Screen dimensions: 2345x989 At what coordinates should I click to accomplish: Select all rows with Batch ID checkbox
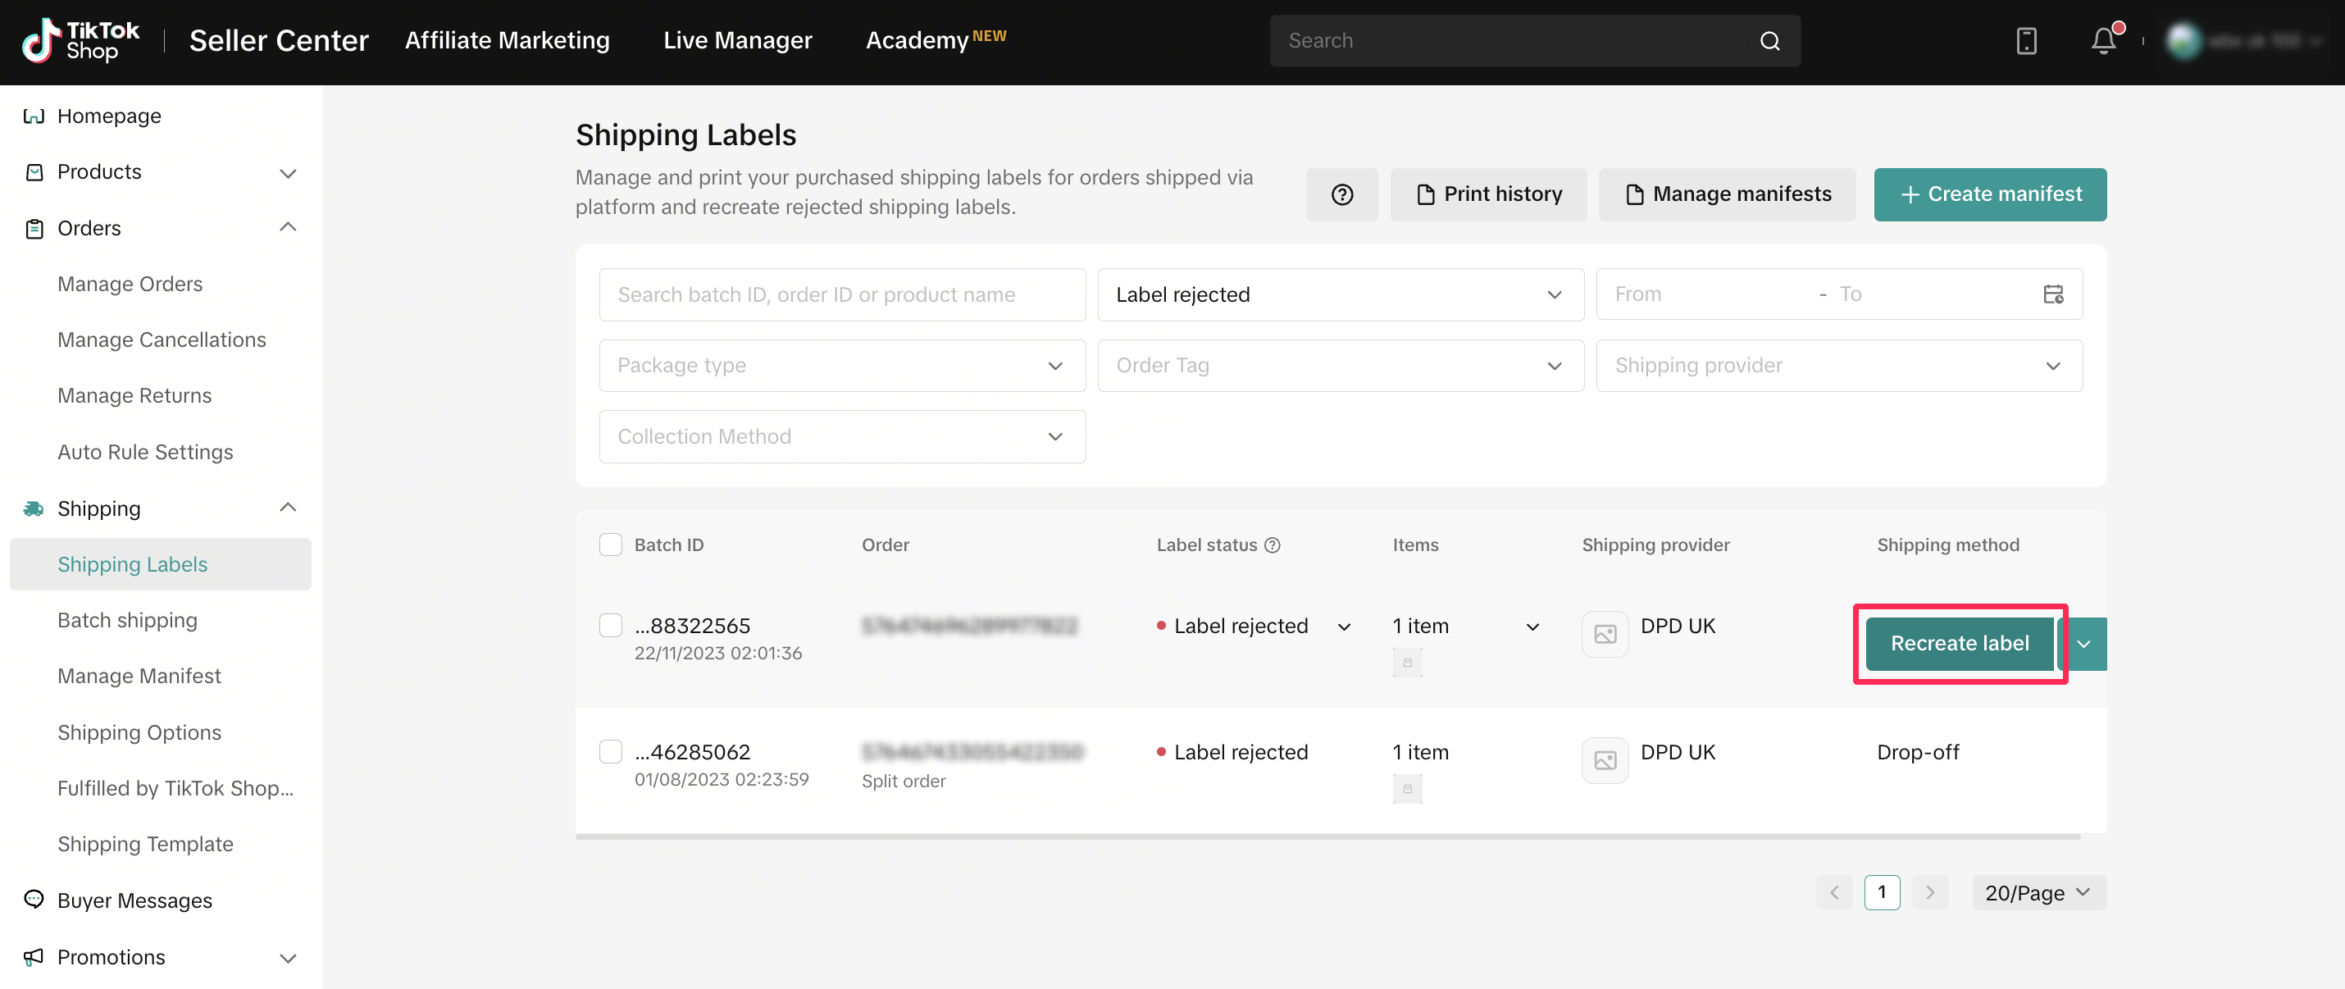click(x=610, y=545)
